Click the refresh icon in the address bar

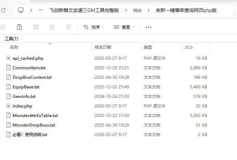(x=3, y=10)
